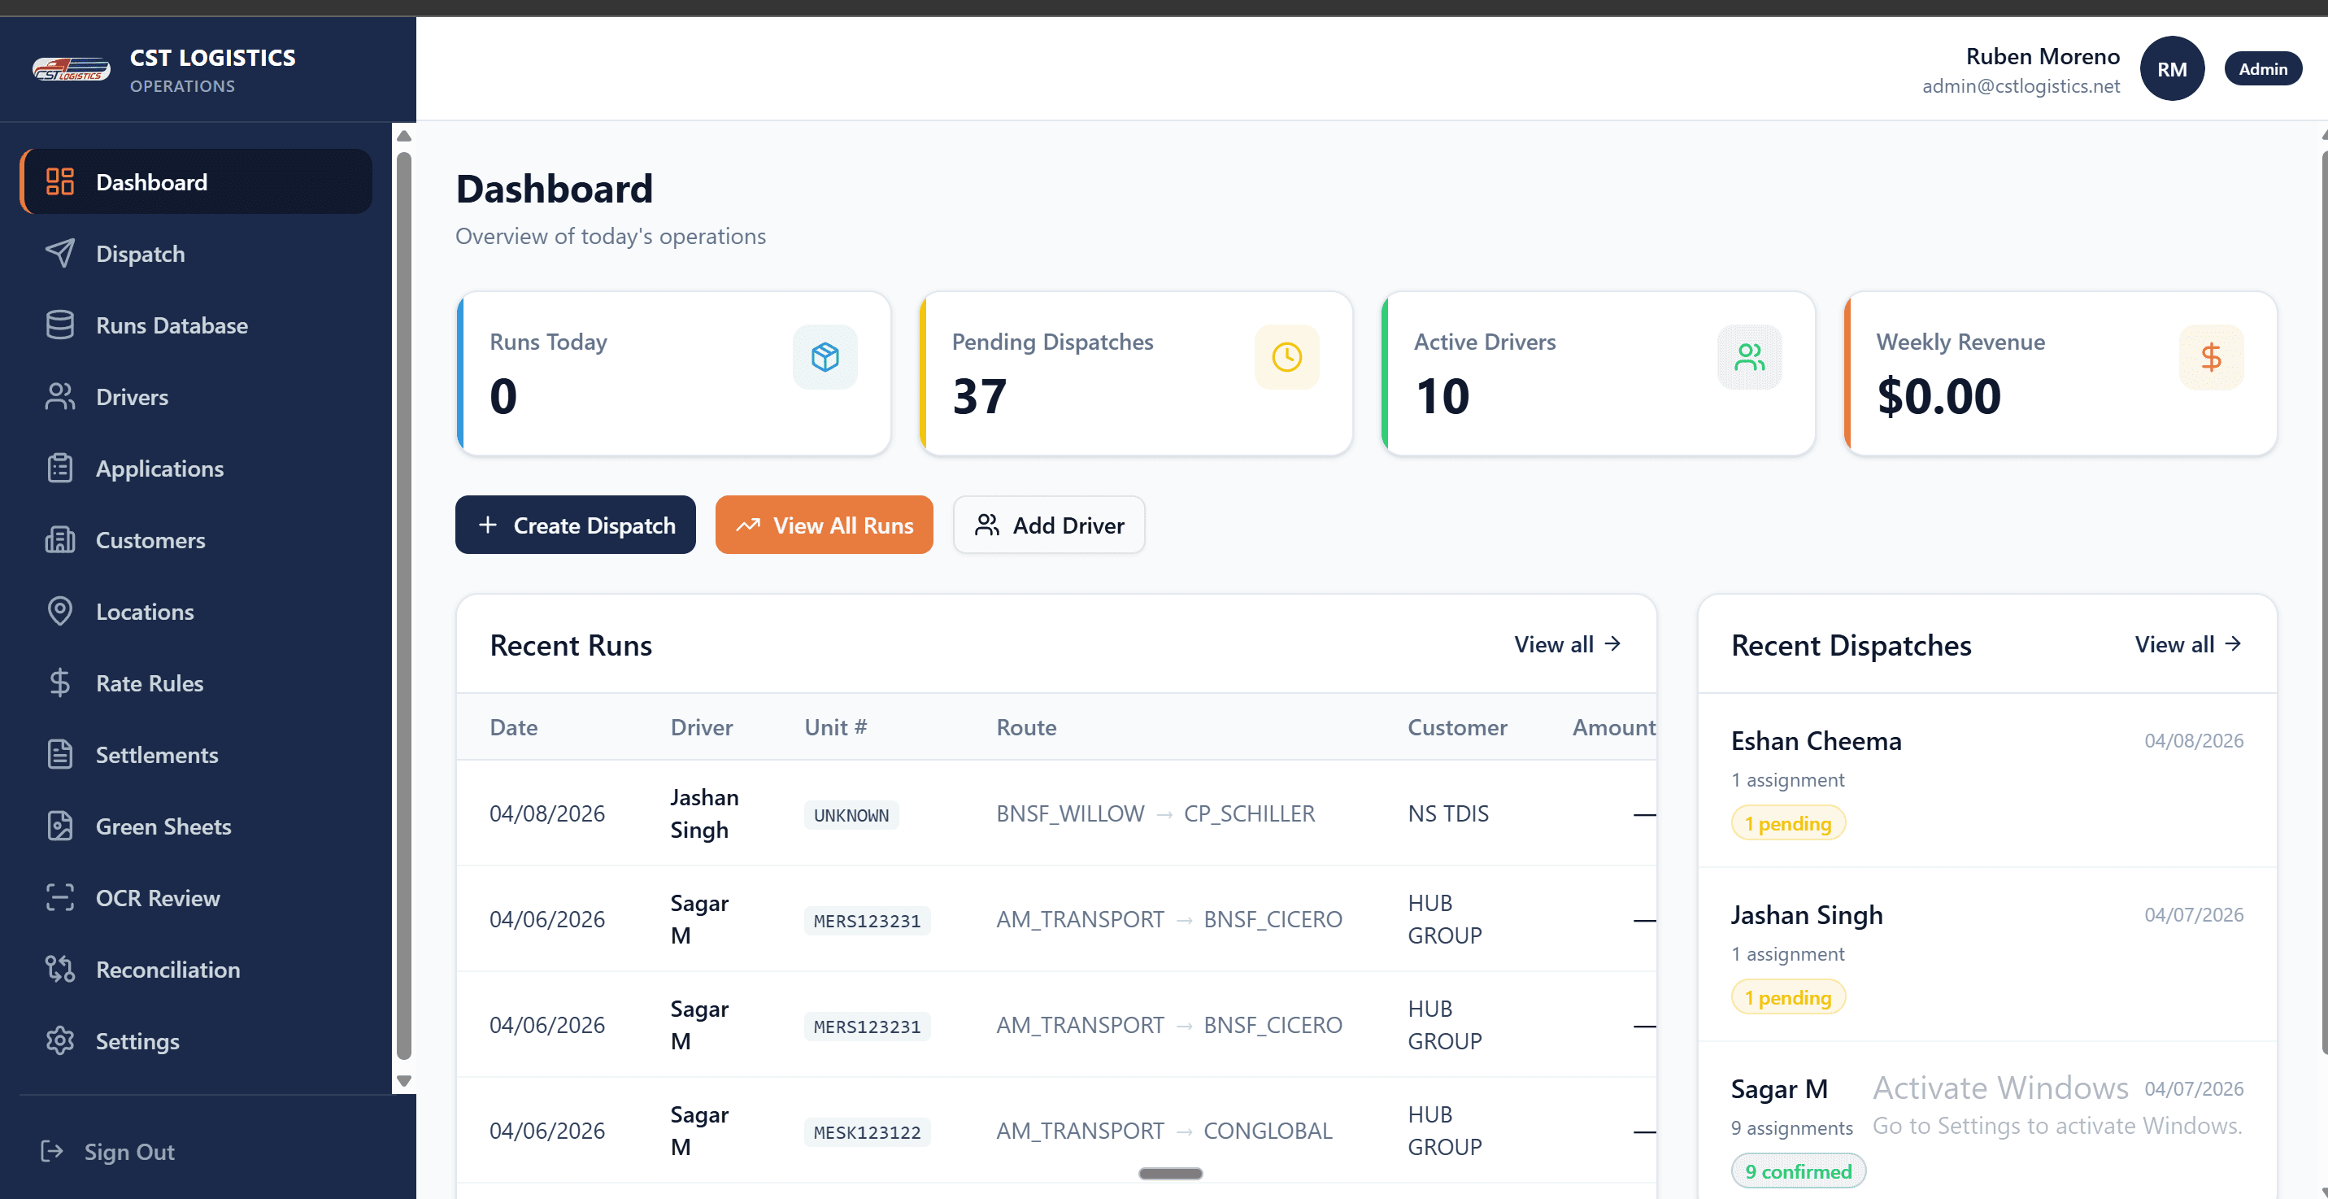The width and height of the screenshot is (2328, 1199).
Task: Open Applications using the clipboard icon
Action: click(x=59, y=468)
